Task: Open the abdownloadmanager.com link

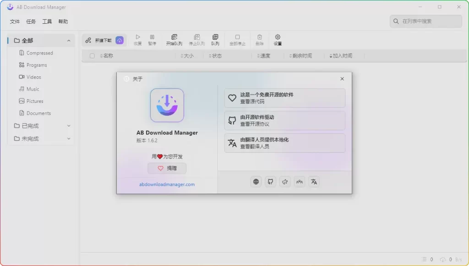Action: point(167,185)
